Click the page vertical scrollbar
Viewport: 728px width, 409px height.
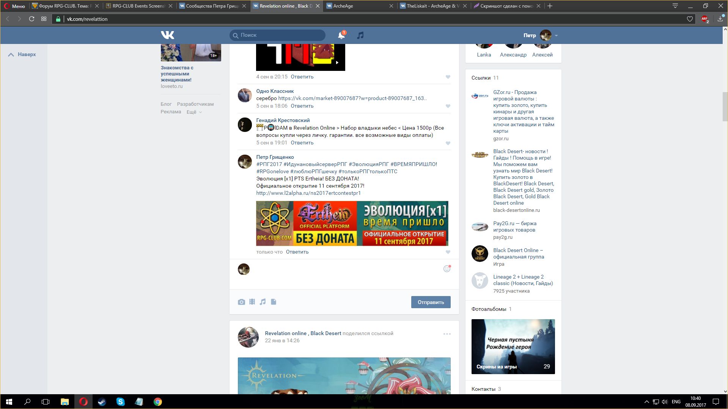point(725,107)
